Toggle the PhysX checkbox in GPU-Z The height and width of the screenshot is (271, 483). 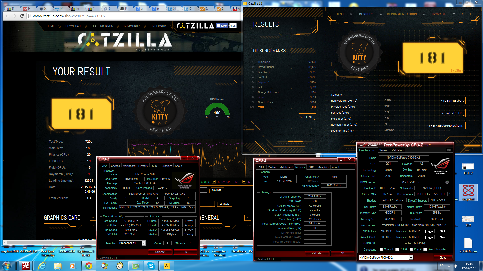pos(411,249)
